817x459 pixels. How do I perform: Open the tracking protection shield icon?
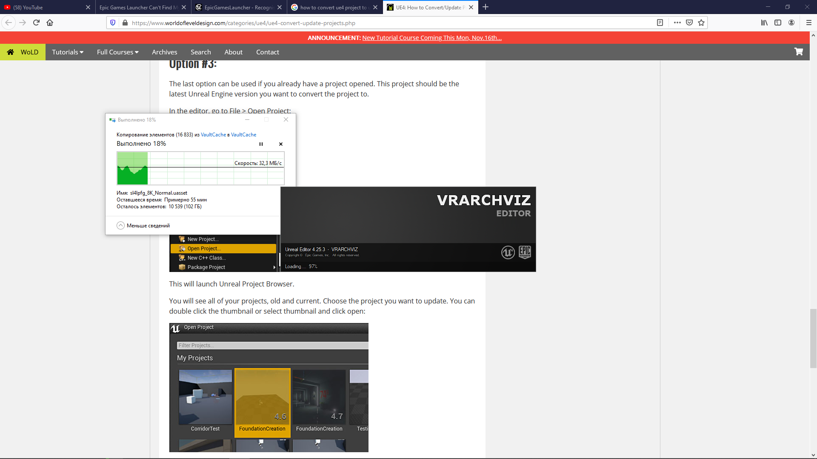click(x=113, y=23)
